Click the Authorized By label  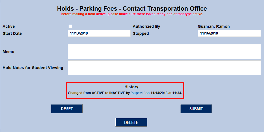tap(146, 26)
